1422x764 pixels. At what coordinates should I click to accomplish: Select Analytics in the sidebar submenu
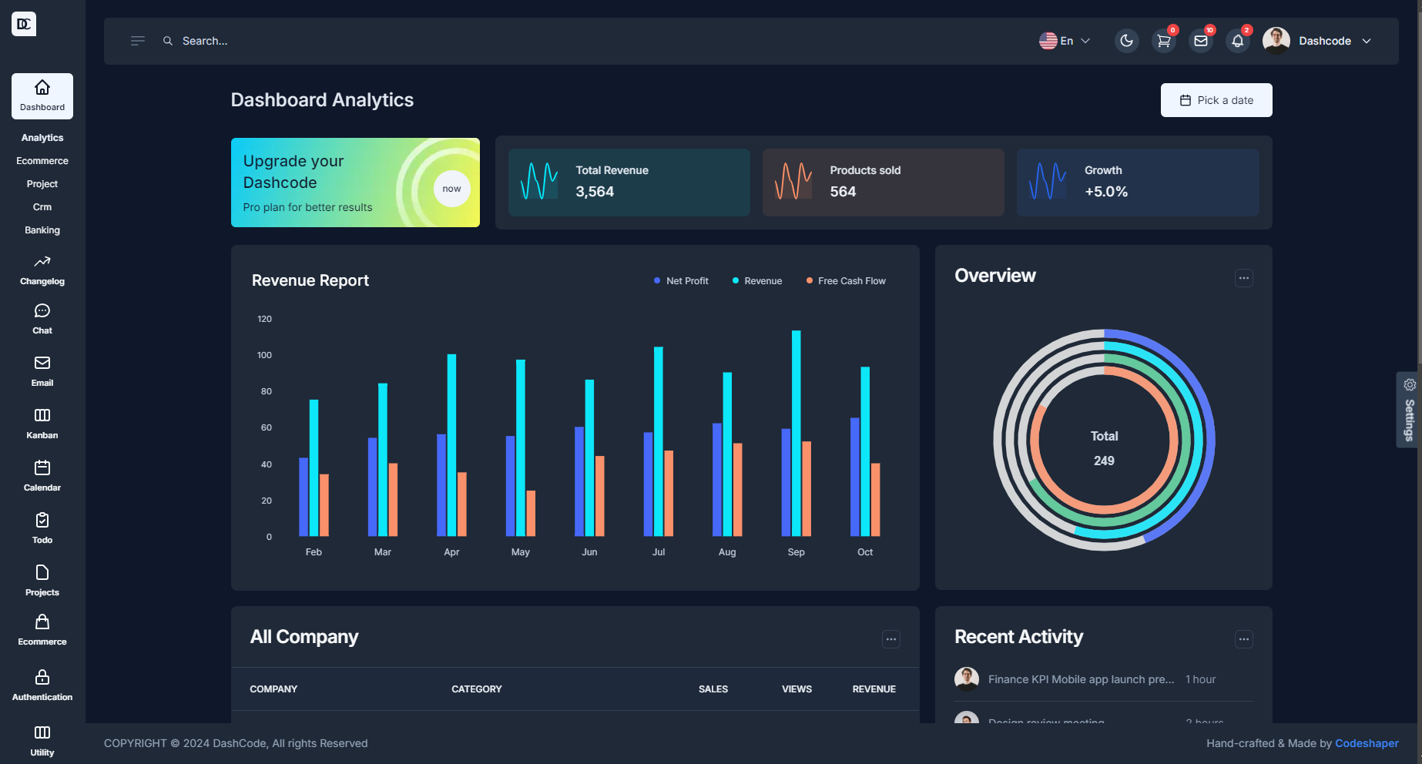click(42, 138)
